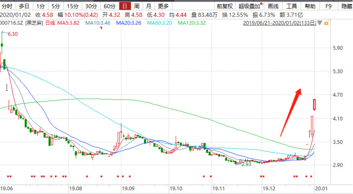Open the 画线 drawing tools

pyautogui.click(x=273, y=6)
